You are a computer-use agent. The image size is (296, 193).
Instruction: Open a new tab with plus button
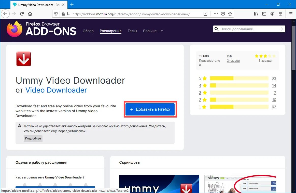[x=72, y=4]
